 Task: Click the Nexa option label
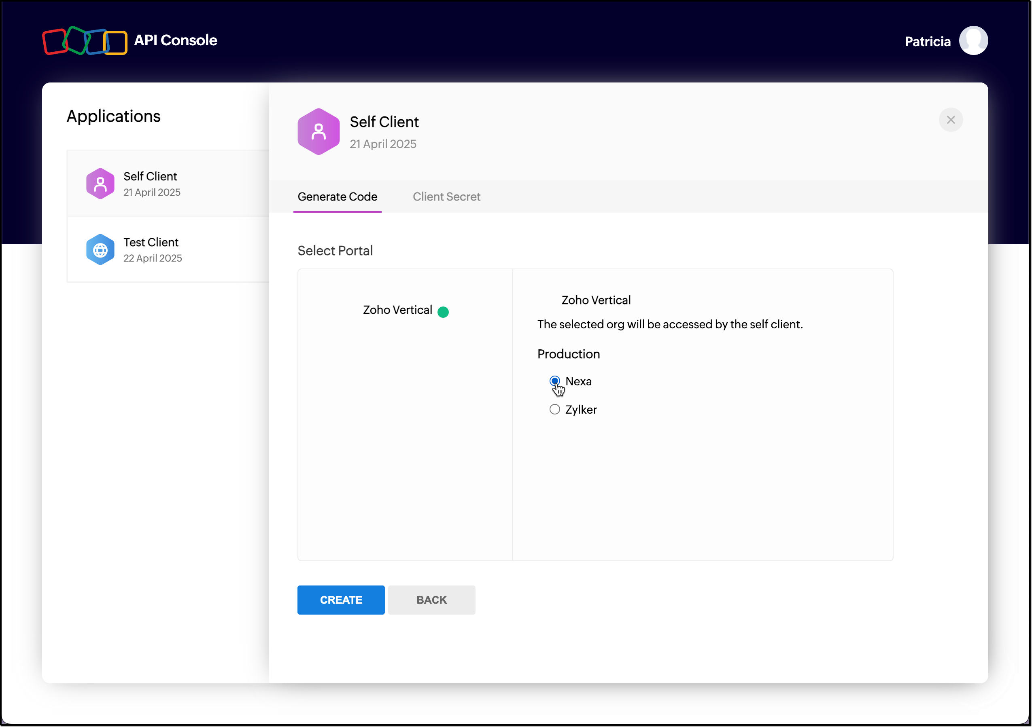578,381
